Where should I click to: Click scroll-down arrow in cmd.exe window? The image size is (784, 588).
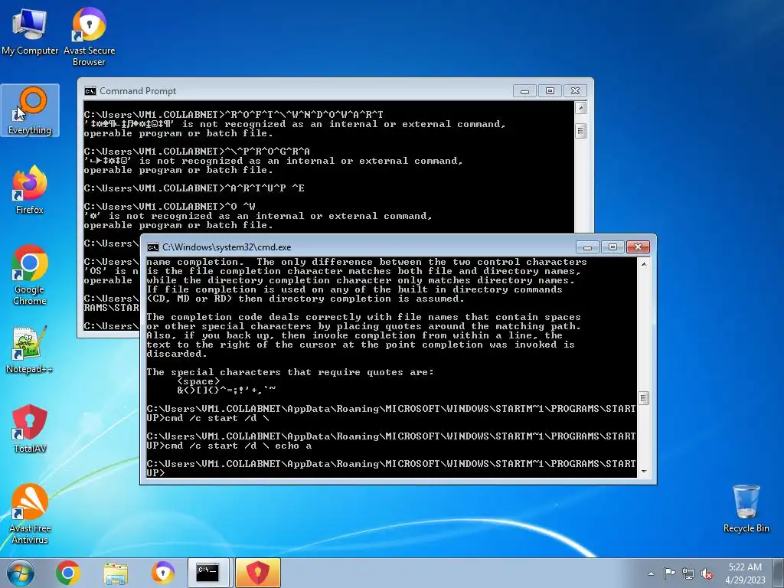click(x=643, y=472)
